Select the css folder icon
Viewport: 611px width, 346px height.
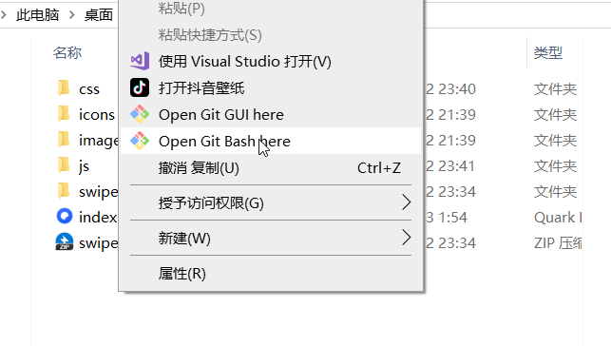click(64, 88)
